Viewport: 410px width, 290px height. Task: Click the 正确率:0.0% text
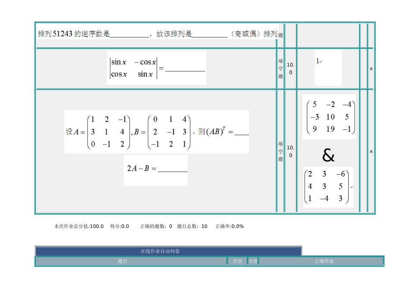pos(230,226)
